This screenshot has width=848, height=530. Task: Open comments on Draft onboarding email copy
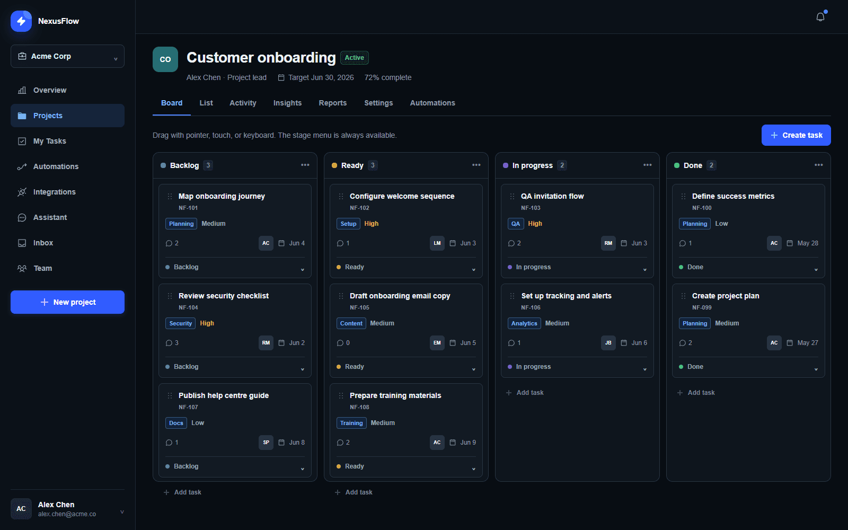[x=343, y=343]
